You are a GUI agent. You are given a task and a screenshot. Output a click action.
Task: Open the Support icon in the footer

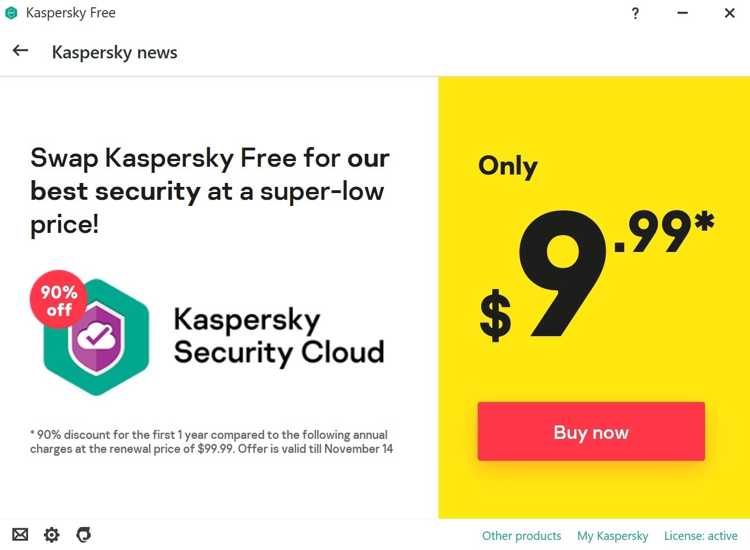[84, 535]
